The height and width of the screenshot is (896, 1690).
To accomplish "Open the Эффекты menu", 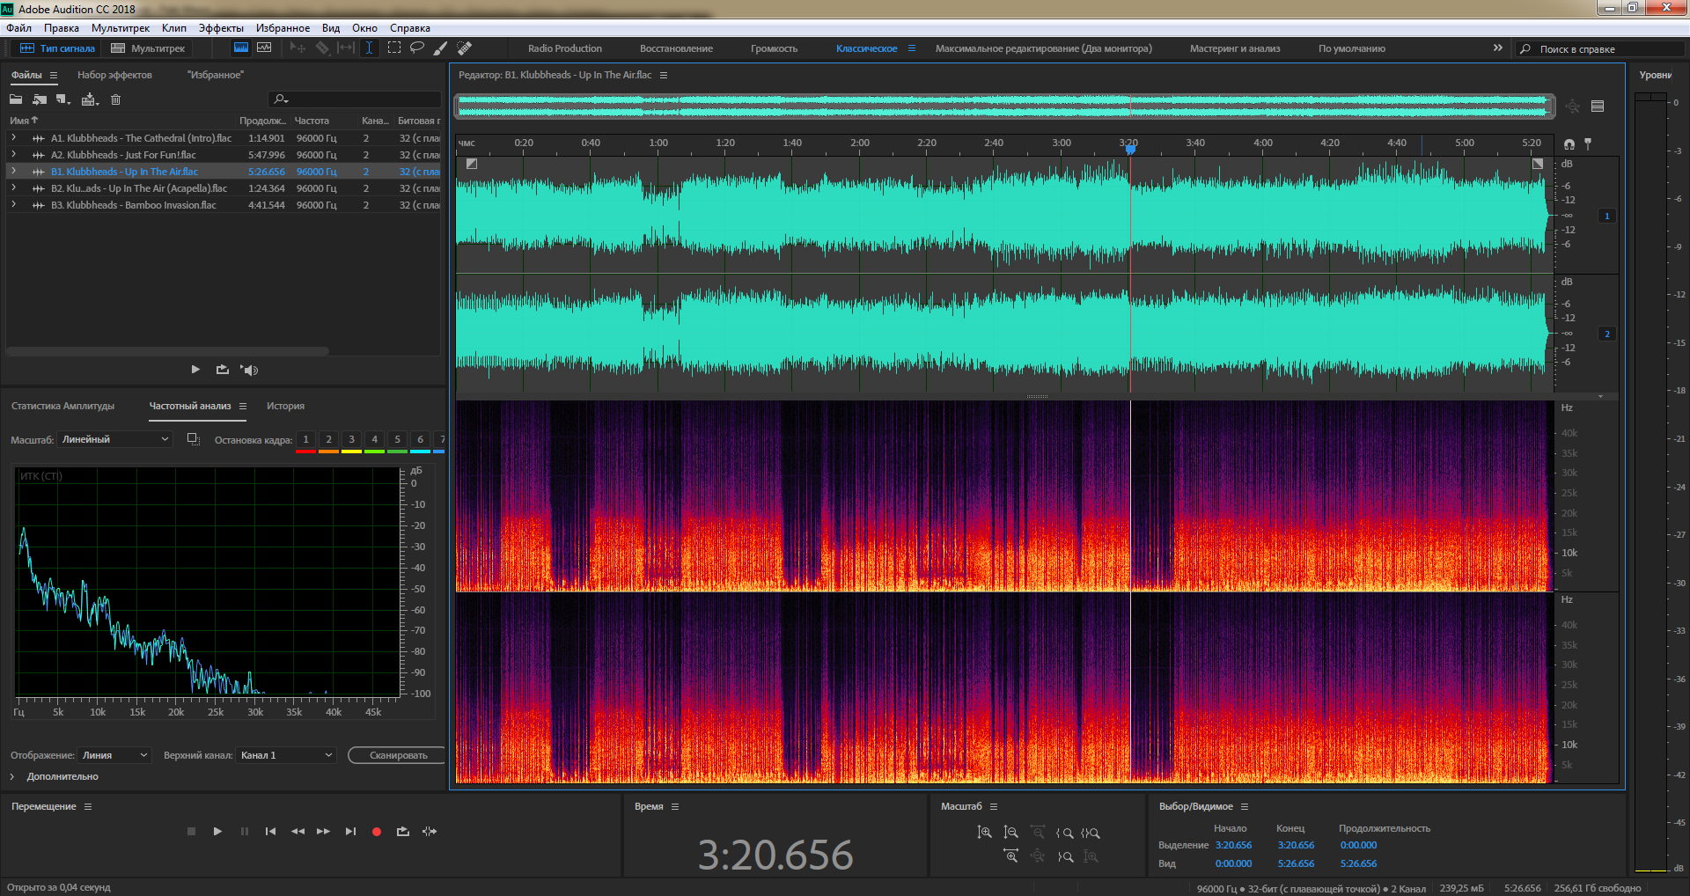I will 221,28.
